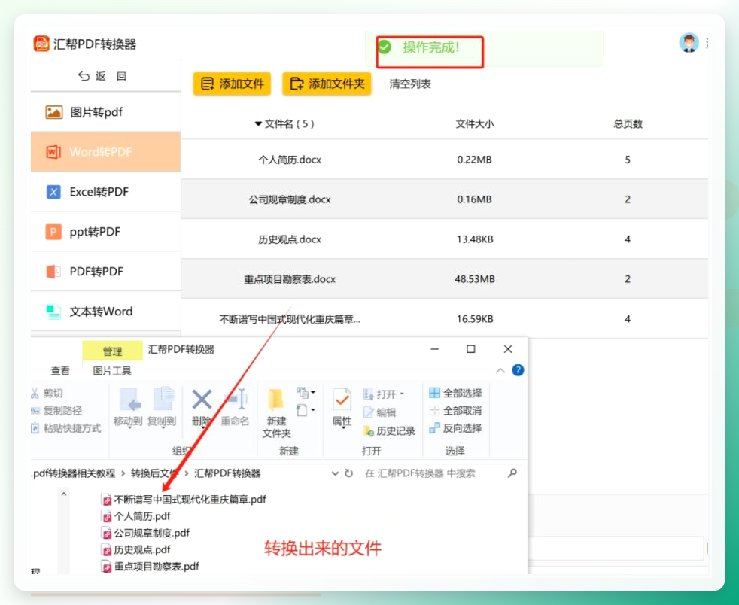
Task: Select the 公司规章制度.docx row
Action: coord(444,199)
